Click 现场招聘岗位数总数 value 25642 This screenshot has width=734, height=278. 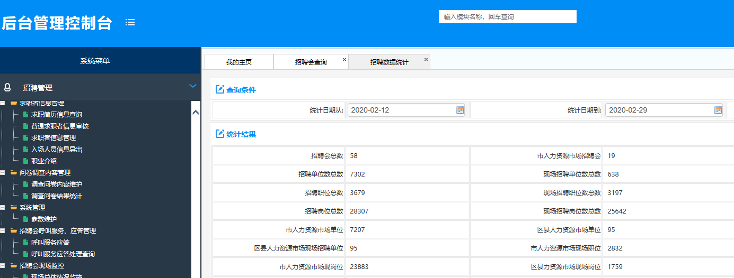pyautogui.click(x=617, y=211)
